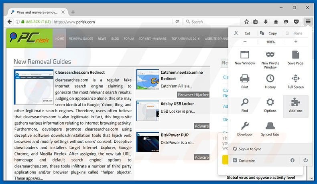Show bookmarks list icon

click(256, 22)
